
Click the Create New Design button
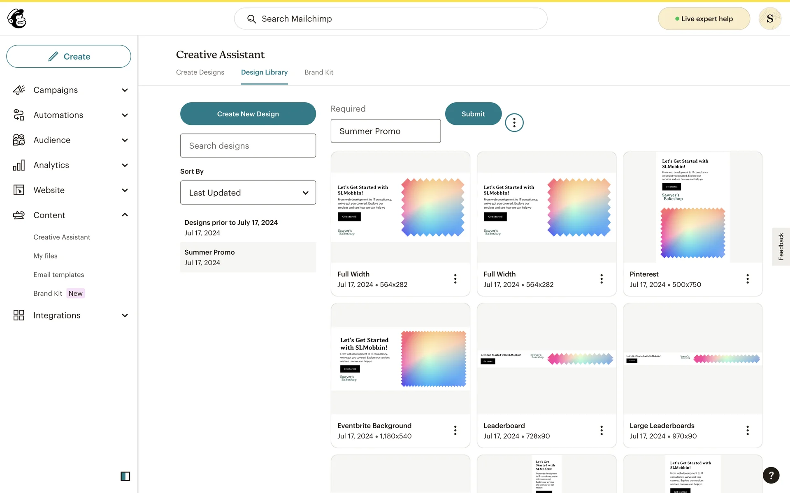click(x=248, y=114)
